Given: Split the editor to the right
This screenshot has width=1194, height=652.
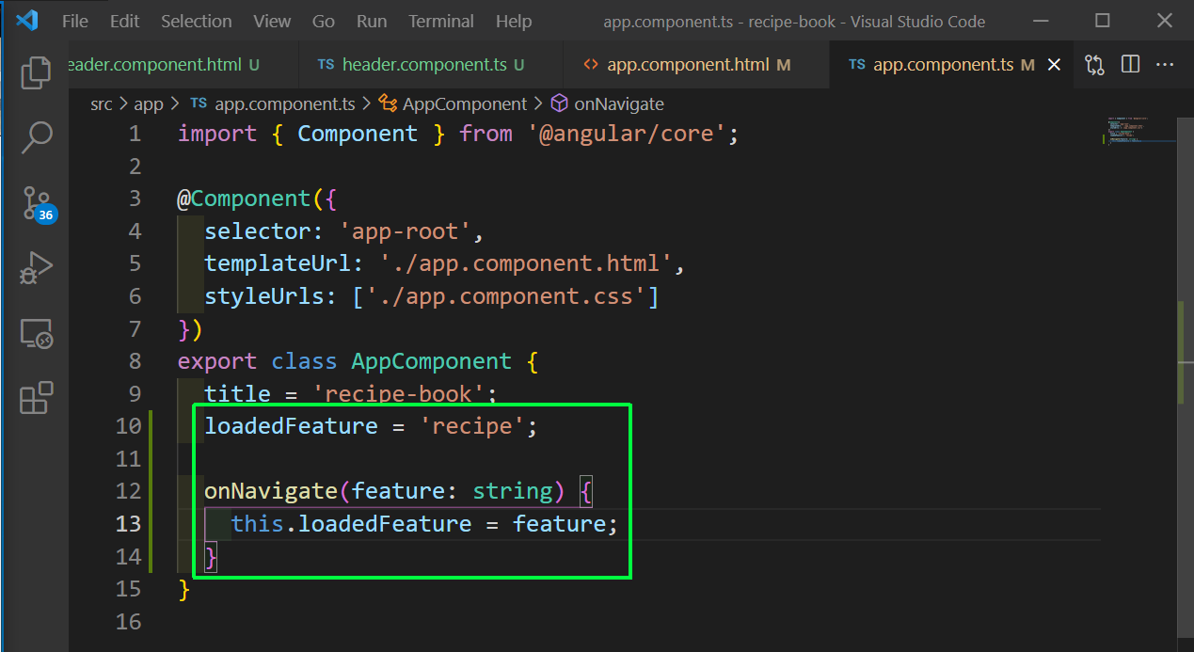Looking at the screenshot, I should (1131, 65).
